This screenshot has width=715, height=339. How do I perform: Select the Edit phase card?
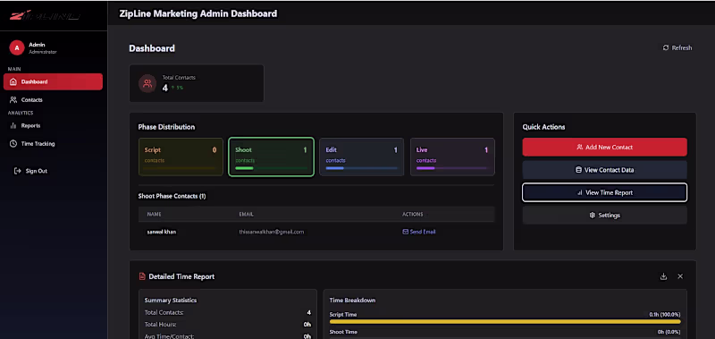tap(361, 157)
